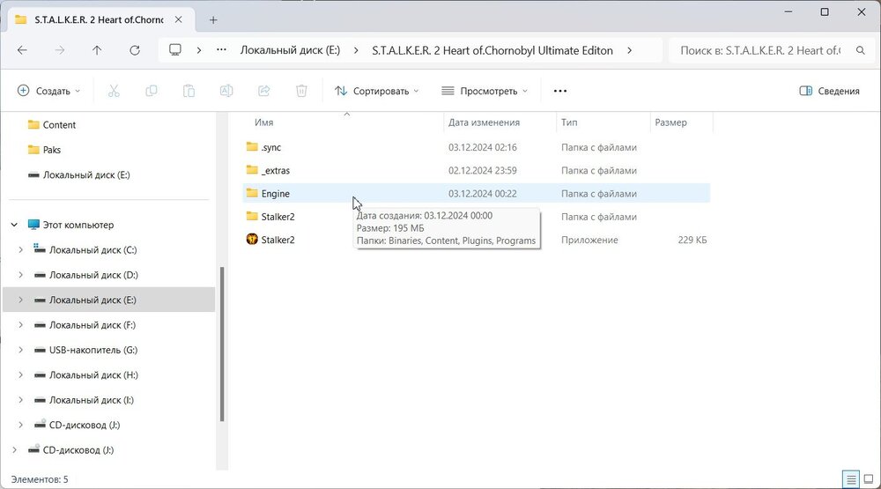Image resolution: width=881 pixels, height=489 pixels.
Task: Open the Просмотреть view dropdown
Action: (484, 91)
